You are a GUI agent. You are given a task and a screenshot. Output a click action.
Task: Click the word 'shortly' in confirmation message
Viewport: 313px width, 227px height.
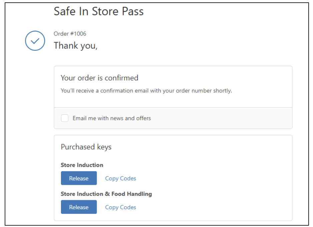click(222, 91)
